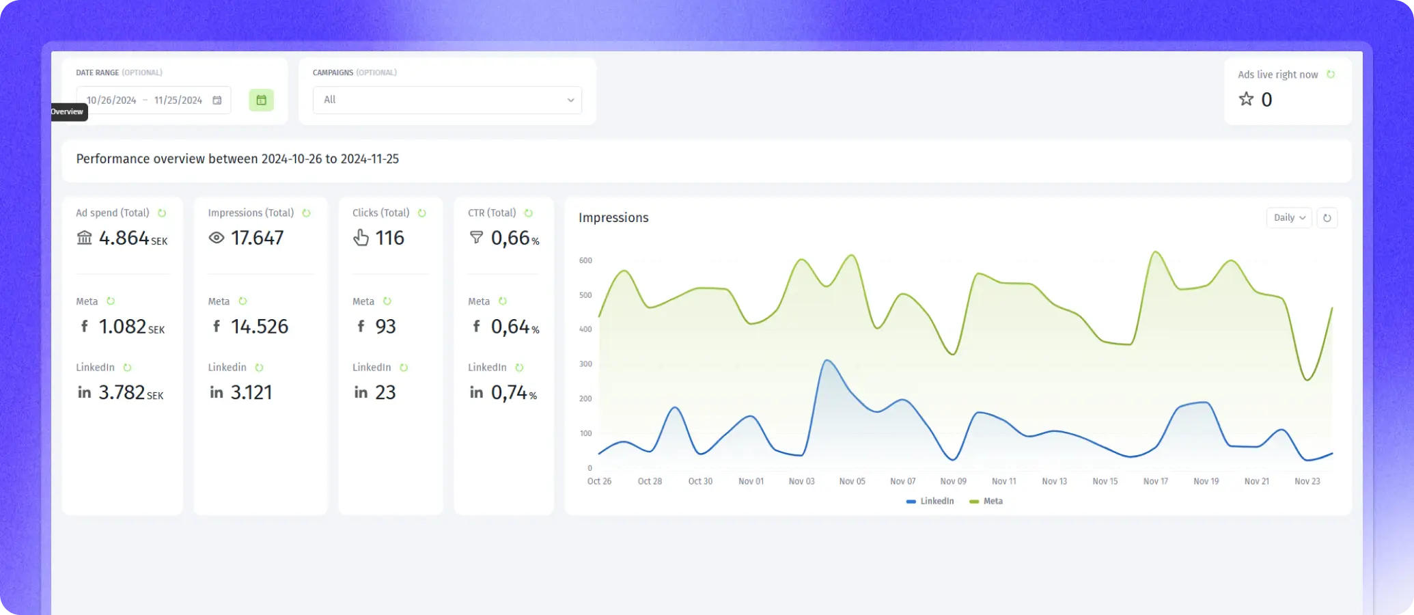Toggle Meta series in chart legend
The height and width of the screenshot is (615, 1414).
coord(986,502)
